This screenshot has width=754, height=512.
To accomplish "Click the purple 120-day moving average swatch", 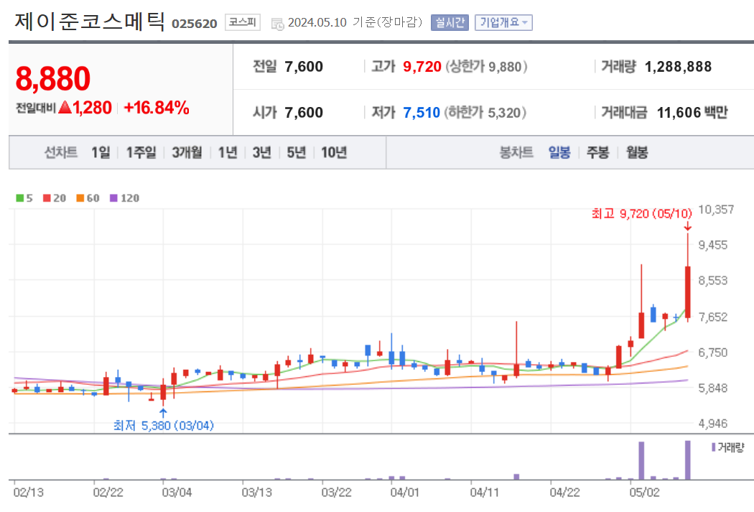I will pyautogui.click(x=113, y=198).
